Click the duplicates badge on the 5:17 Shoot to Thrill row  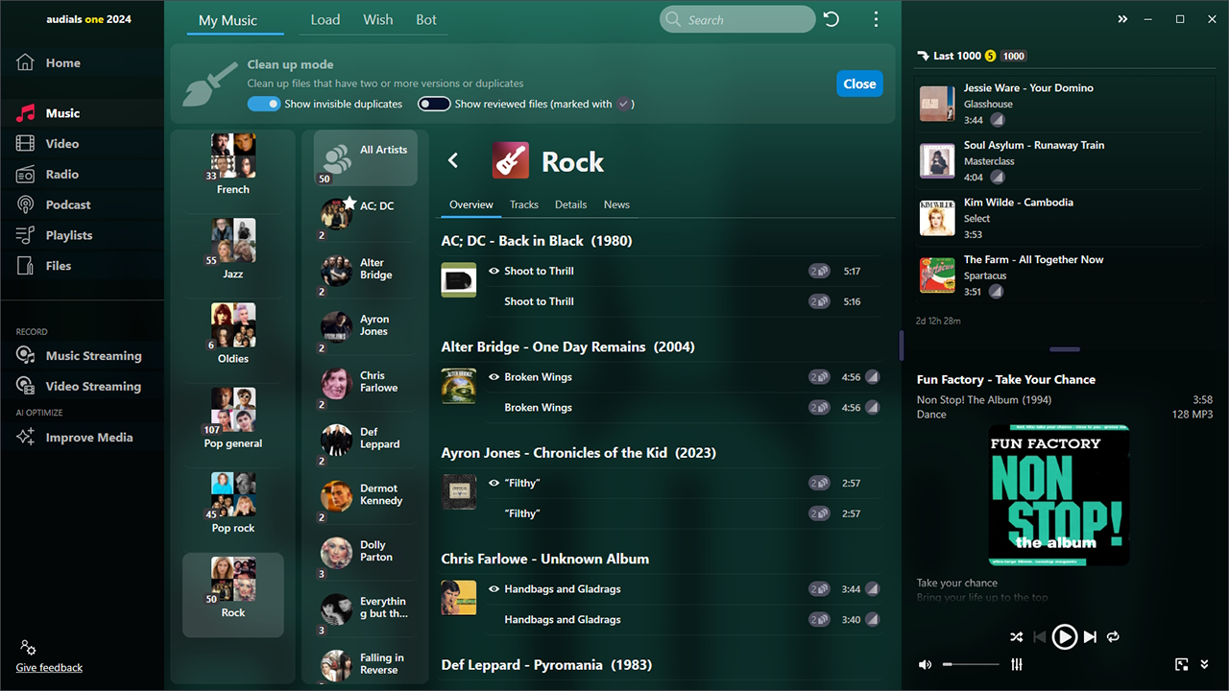coord(819,272)
